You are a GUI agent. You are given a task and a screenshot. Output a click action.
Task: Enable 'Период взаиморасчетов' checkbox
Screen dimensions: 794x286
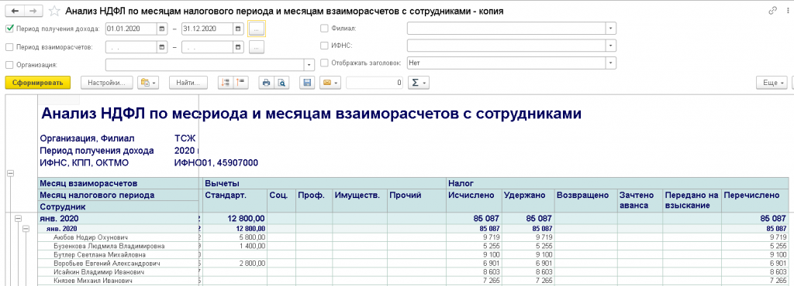click(x=9, y=47)
